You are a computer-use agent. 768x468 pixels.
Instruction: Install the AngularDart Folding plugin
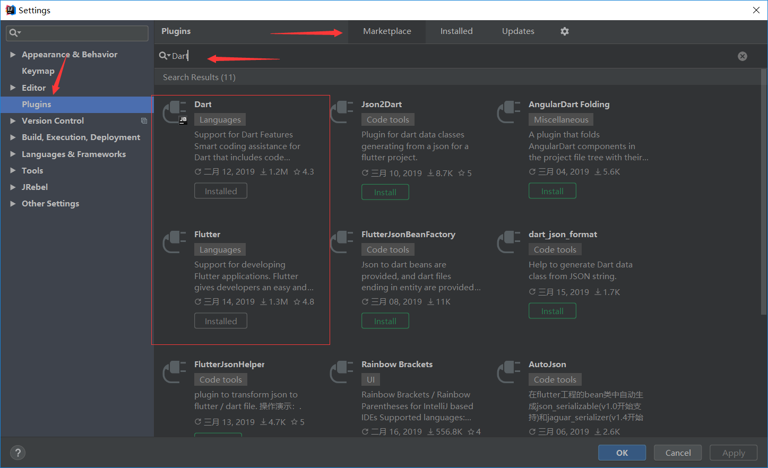pos(552,191)
